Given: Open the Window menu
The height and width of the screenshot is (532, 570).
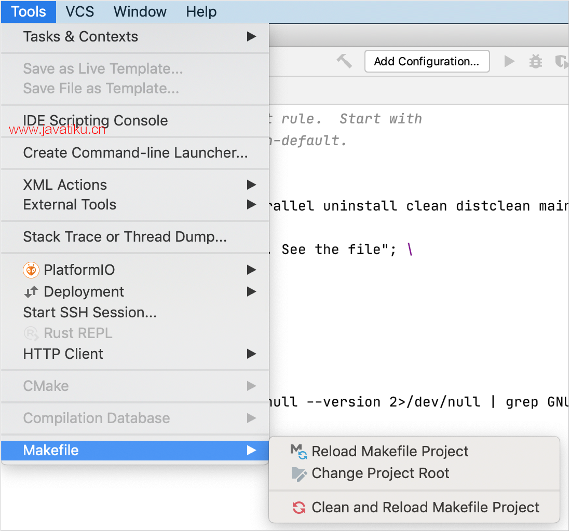Looking at the screenshot, I should [140, 11].
